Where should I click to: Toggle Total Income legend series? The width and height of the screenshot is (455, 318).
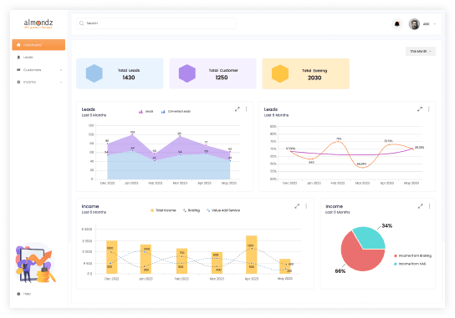pos(163,210)
